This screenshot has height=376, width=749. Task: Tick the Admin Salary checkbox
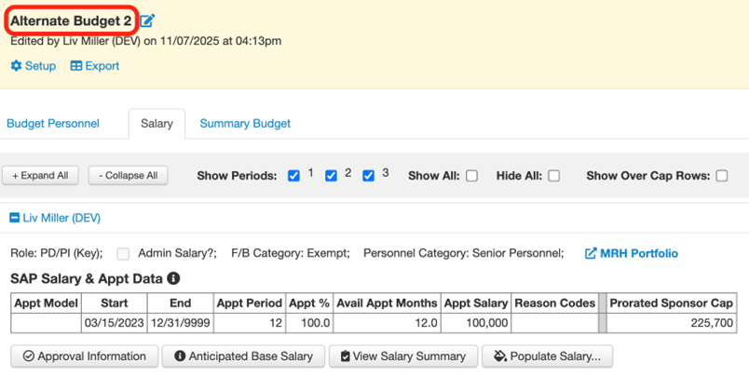click(x=123, y=253)
